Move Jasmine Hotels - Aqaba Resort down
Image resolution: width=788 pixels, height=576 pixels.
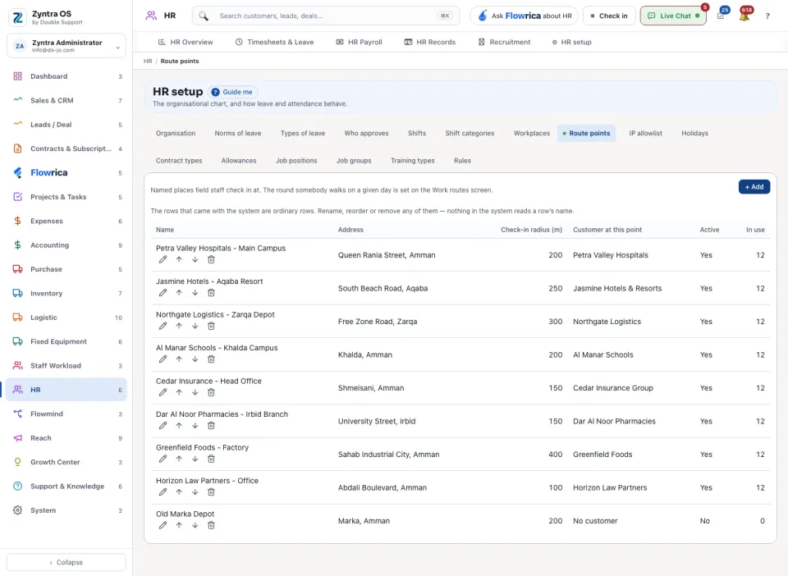[195, 293]
